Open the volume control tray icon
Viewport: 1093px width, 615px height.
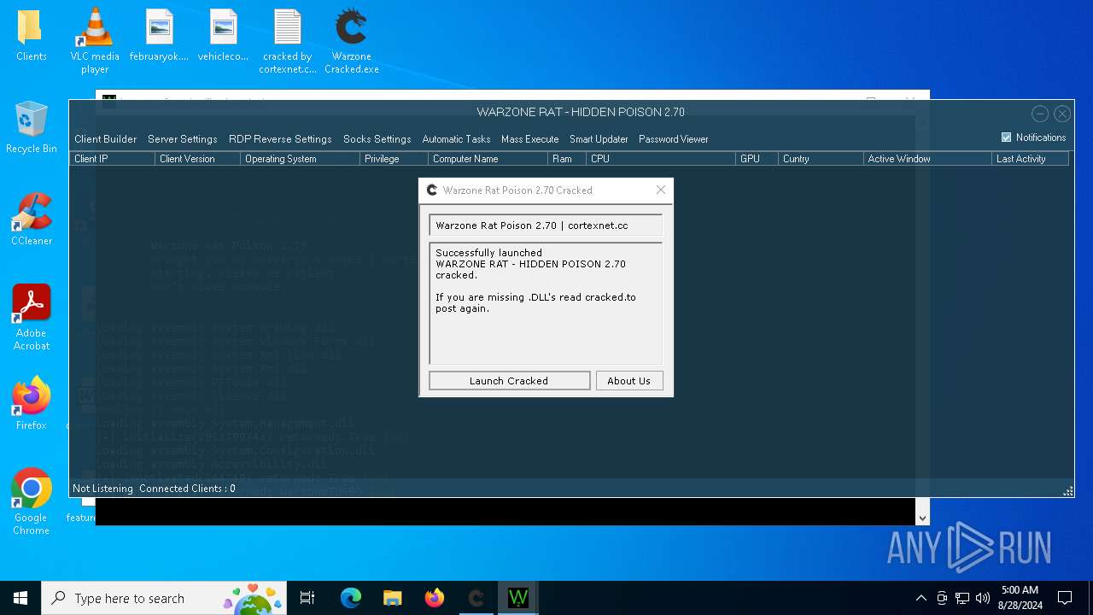click(x=983, y=598)
